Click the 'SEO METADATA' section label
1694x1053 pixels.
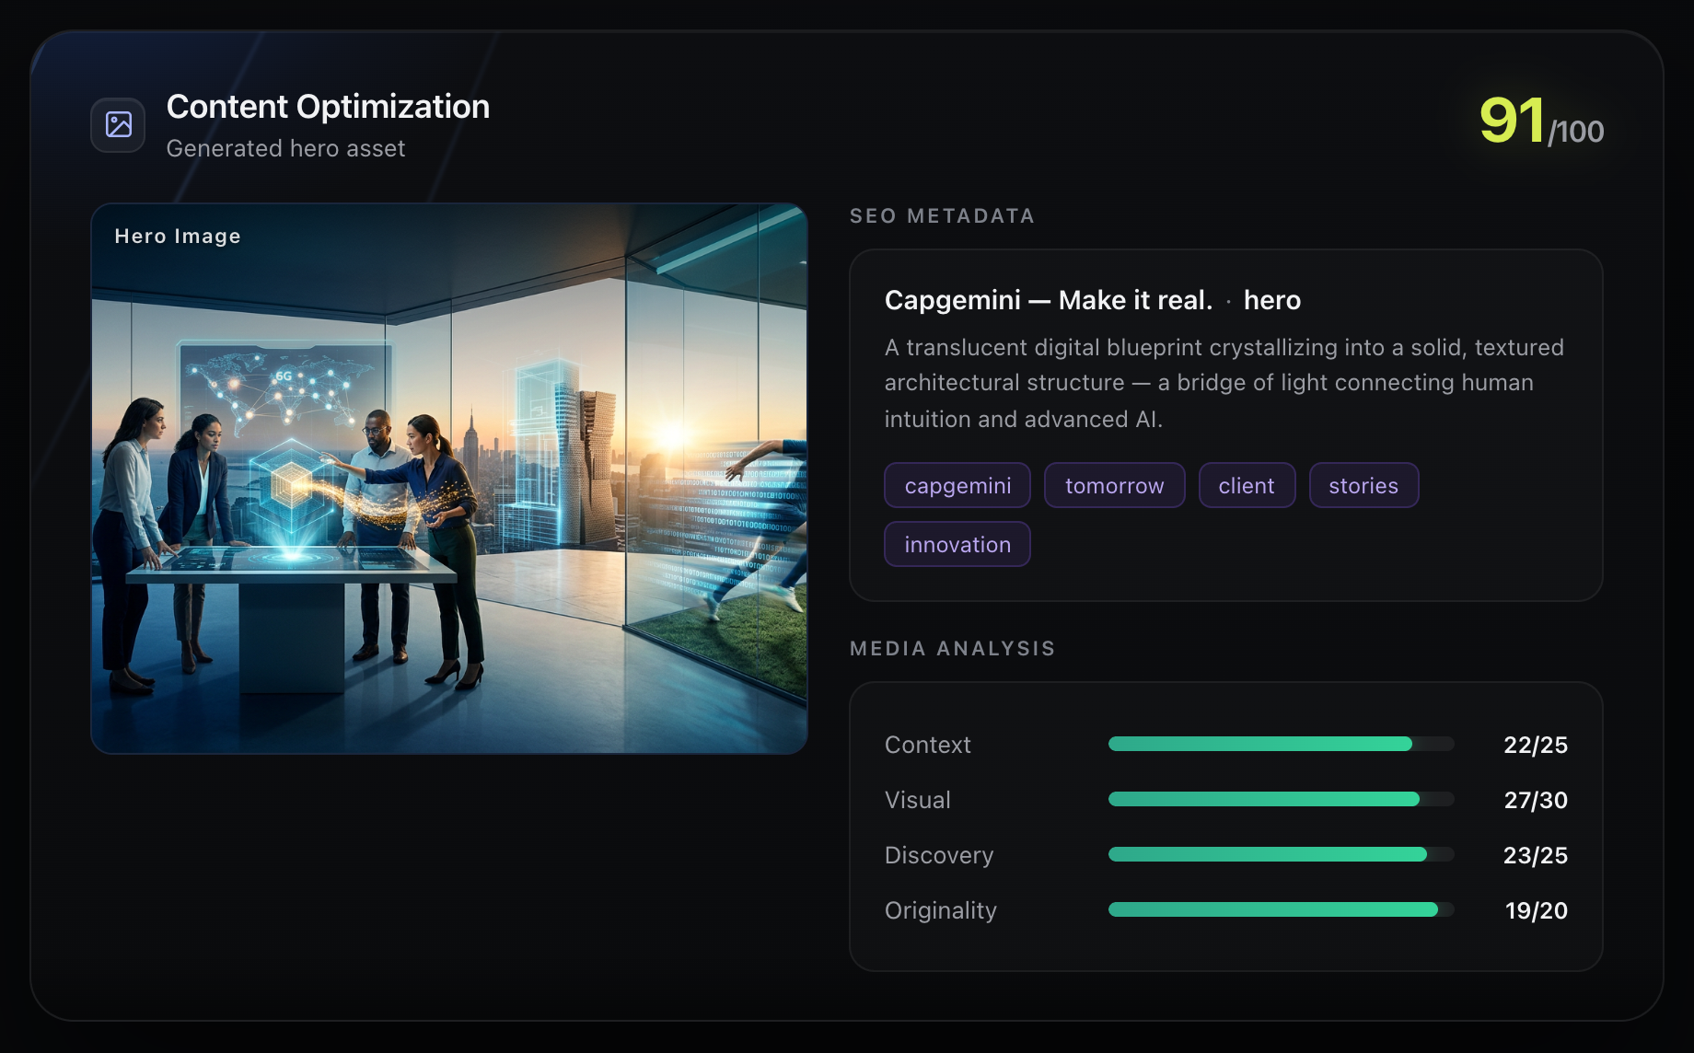(942, 216)
